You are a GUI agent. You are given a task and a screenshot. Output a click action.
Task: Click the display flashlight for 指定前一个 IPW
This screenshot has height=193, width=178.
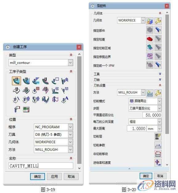[158, 65]
